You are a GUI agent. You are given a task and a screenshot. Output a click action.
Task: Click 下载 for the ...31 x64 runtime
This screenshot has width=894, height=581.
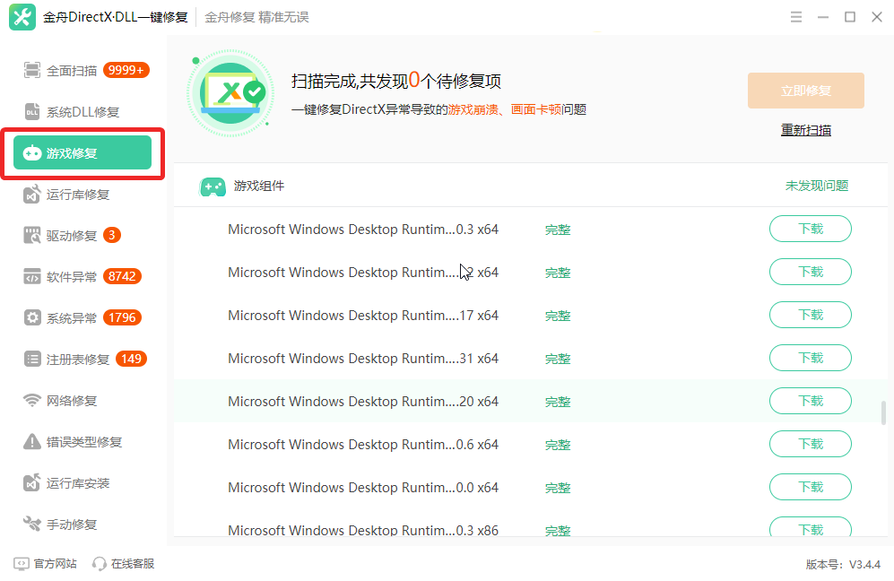click(811, 358)
